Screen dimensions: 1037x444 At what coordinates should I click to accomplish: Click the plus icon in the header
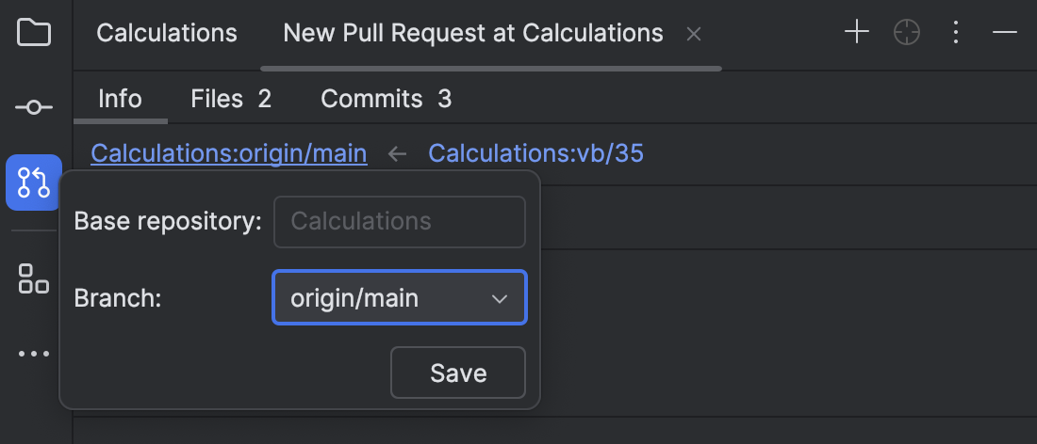point(856,33)
